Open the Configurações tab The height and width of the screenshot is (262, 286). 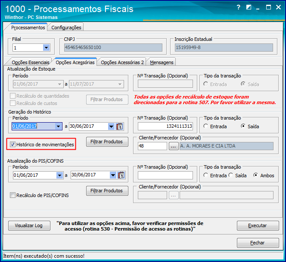(66, 28)
